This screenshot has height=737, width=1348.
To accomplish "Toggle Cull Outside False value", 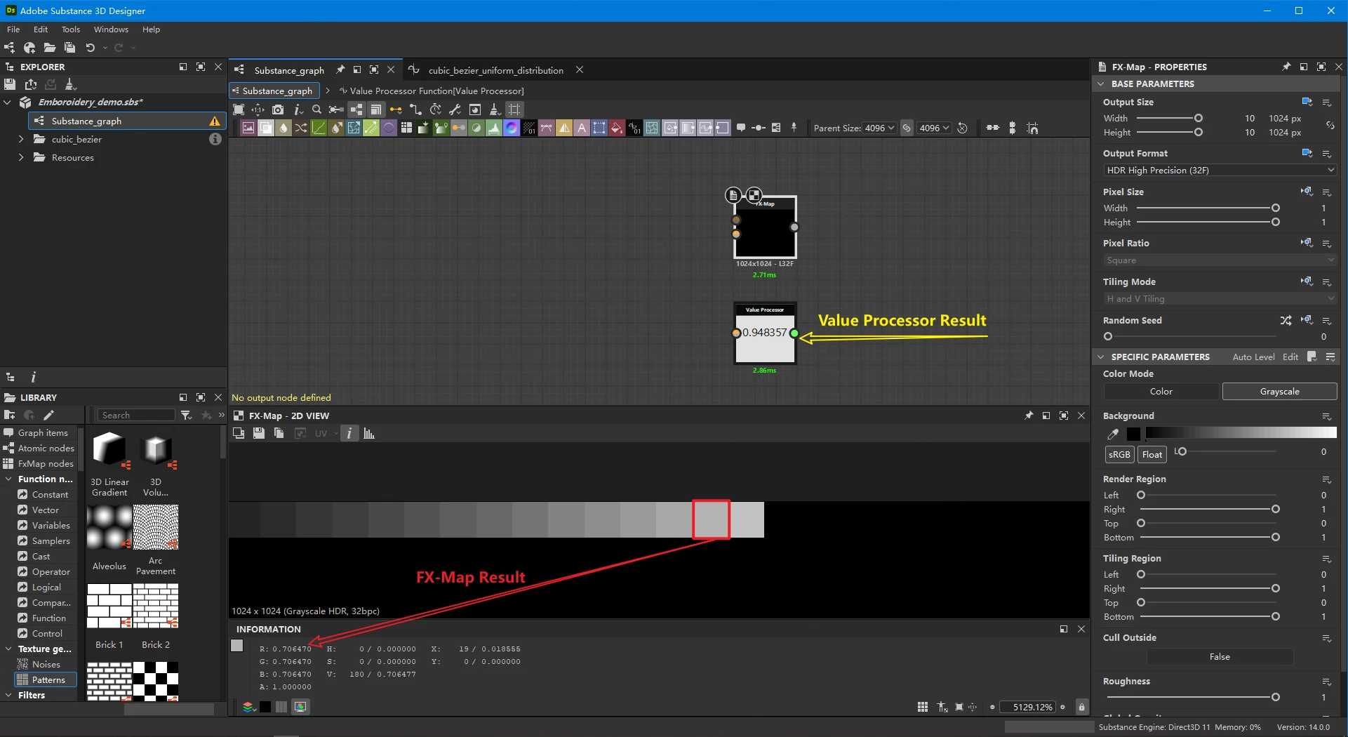I will coord(1220,657).
